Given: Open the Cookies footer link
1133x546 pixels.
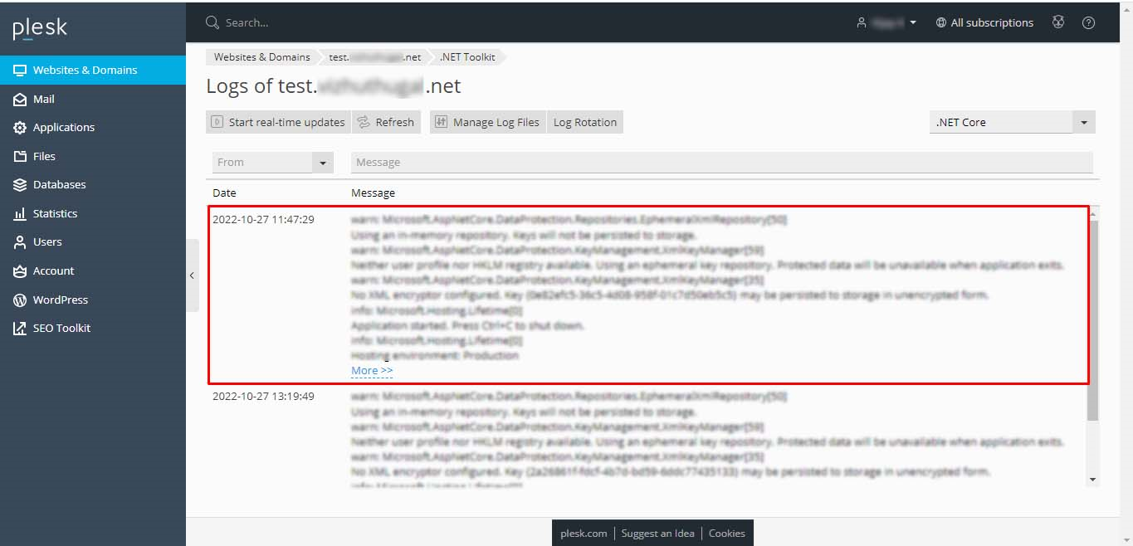Looking at the screenshot, I should pos(727,534).
